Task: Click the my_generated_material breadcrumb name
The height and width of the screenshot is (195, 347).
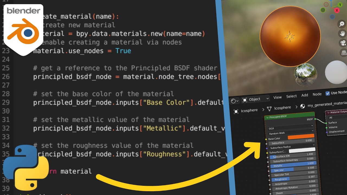Action: [326, 104]
